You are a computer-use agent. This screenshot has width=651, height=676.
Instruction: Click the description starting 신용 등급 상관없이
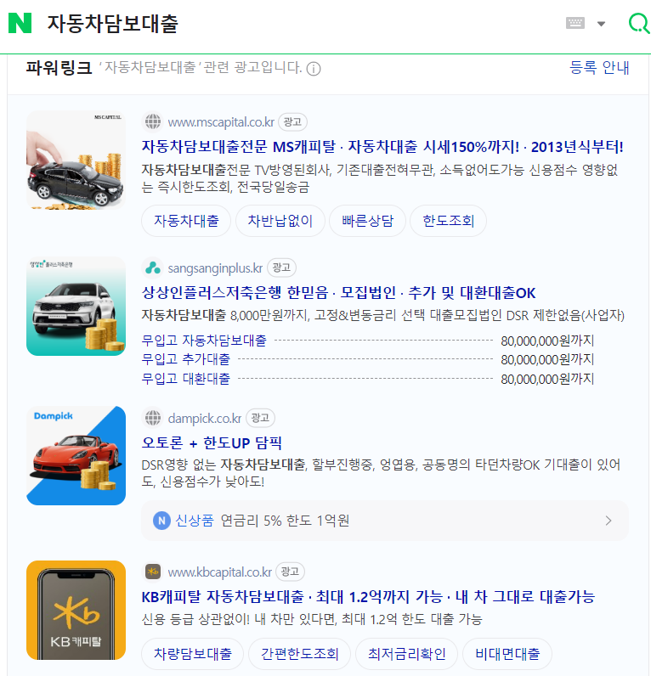(312, 619)
